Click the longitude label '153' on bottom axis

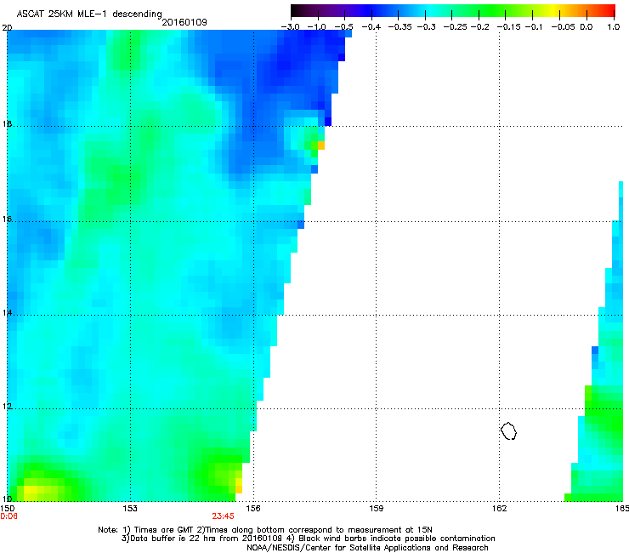click(x=130, y=509)
